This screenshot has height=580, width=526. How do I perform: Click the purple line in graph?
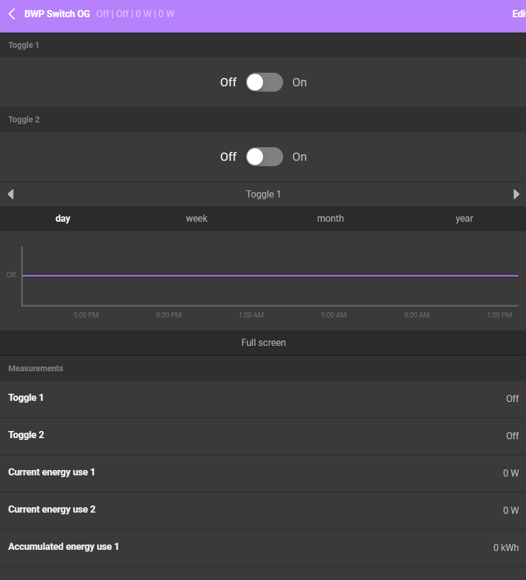[270, 276]
